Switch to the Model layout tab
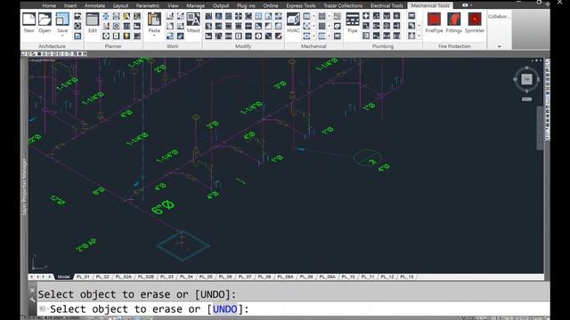The height and width of the screenshot is (320, 570). point(63,276)
